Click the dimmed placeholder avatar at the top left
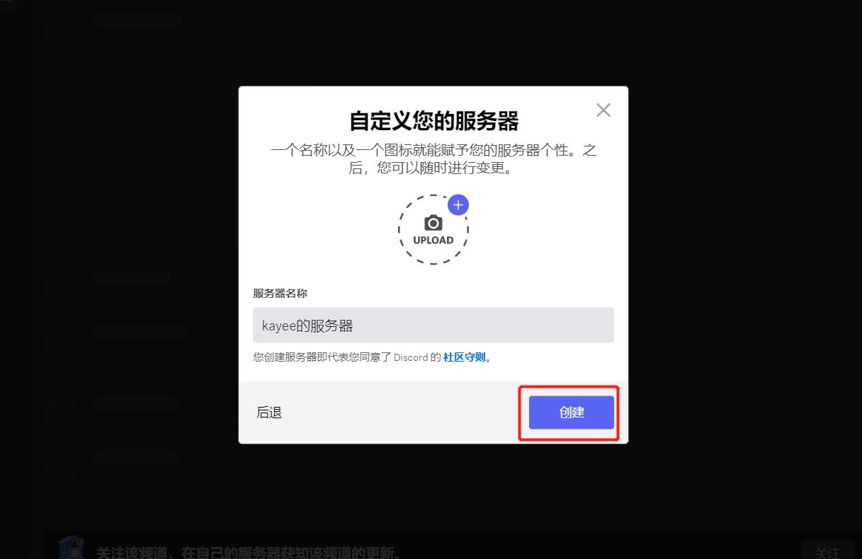Viewport: 862px width, 559px height. pyautogui.click(x=60, y=30)
